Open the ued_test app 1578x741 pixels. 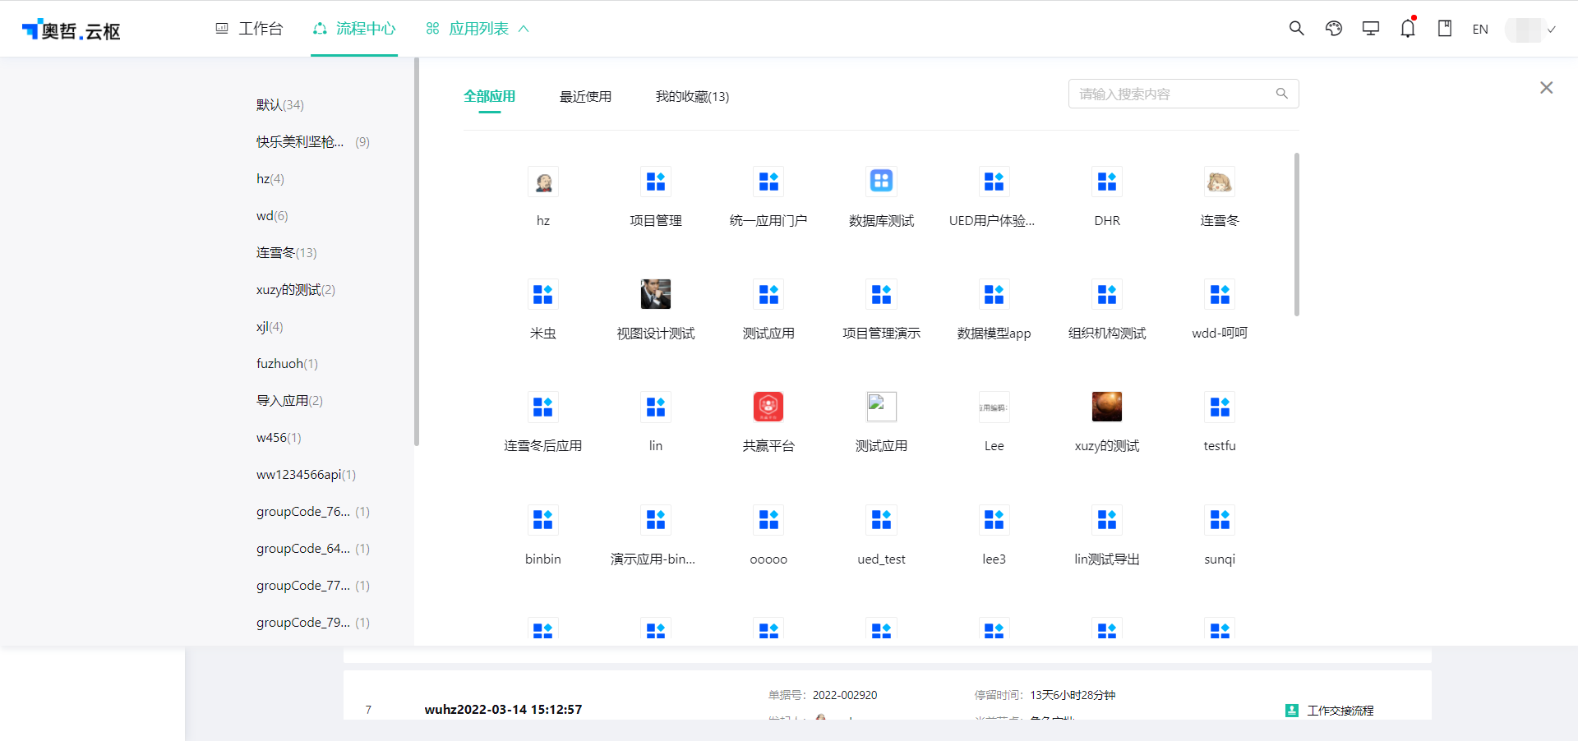[881, 520]
